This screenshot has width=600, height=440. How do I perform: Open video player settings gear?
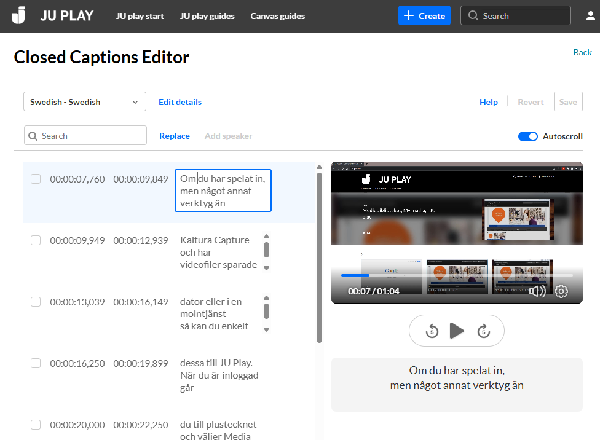[x=561, y=291]
